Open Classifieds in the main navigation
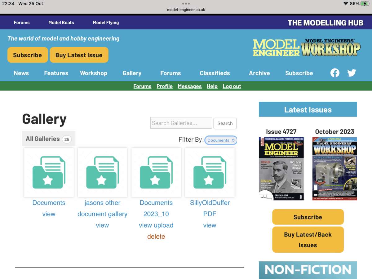372x279 pixels. (x=215, y=73)
